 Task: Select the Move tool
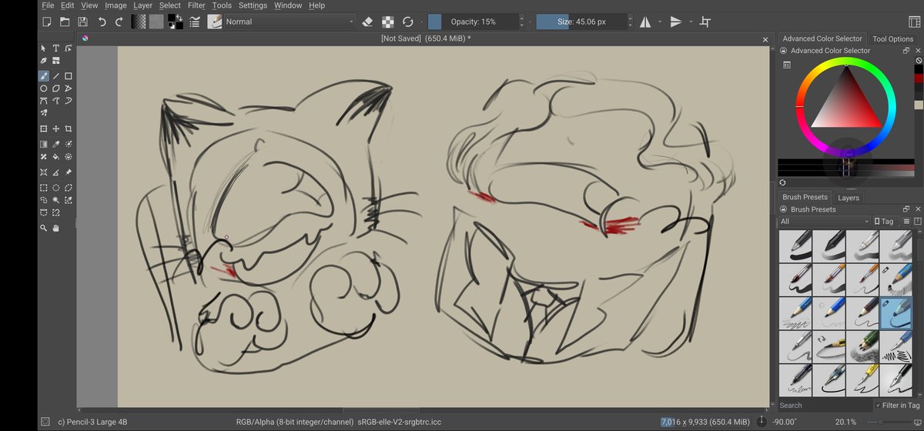coord(56,129)
